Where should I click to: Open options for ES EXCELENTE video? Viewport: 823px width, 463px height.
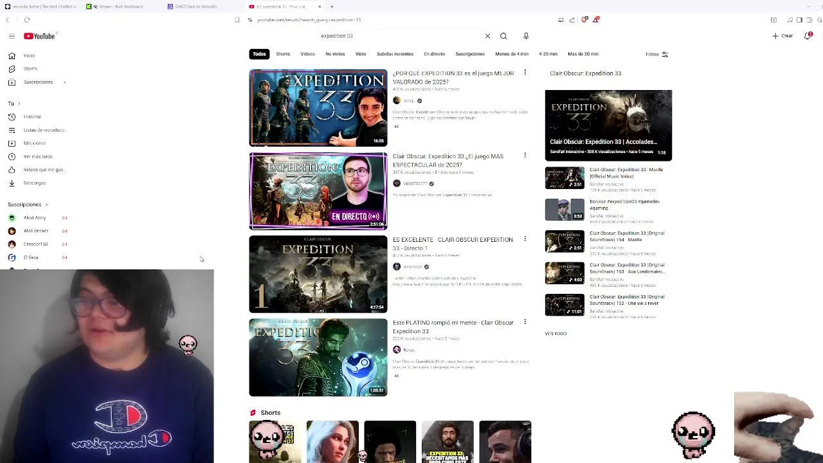[x=525, y=239]
